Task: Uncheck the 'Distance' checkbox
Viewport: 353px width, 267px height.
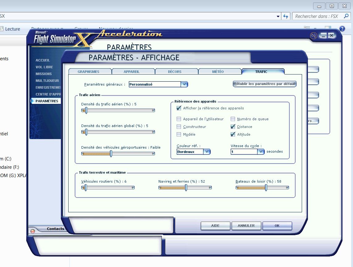Action: pyautogui.click(x=233, y=127)
